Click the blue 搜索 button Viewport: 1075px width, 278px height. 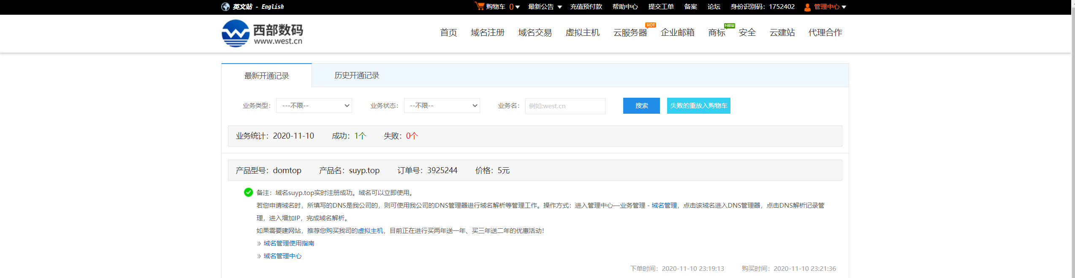(x=641, y=106)
